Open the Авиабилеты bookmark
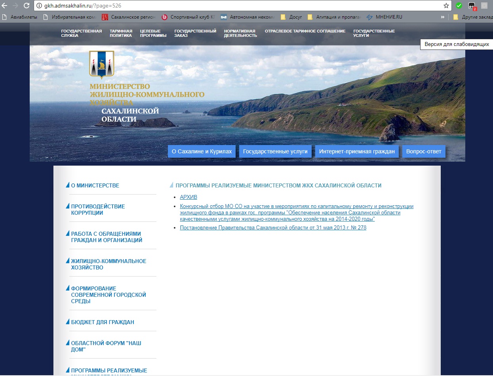This screenshot has width=493, height=376. 21,17
